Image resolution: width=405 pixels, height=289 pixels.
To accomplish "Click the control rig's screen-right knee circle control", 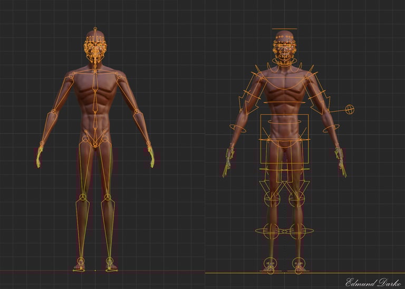I will coord(296,199).
